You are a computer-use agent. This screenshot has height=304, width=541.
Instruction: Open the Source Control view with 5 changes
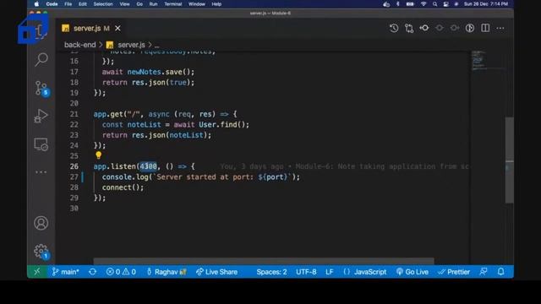pos(41,88)
